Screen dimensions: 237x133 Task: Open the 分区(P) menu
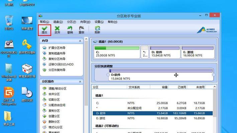click(72, 22)
